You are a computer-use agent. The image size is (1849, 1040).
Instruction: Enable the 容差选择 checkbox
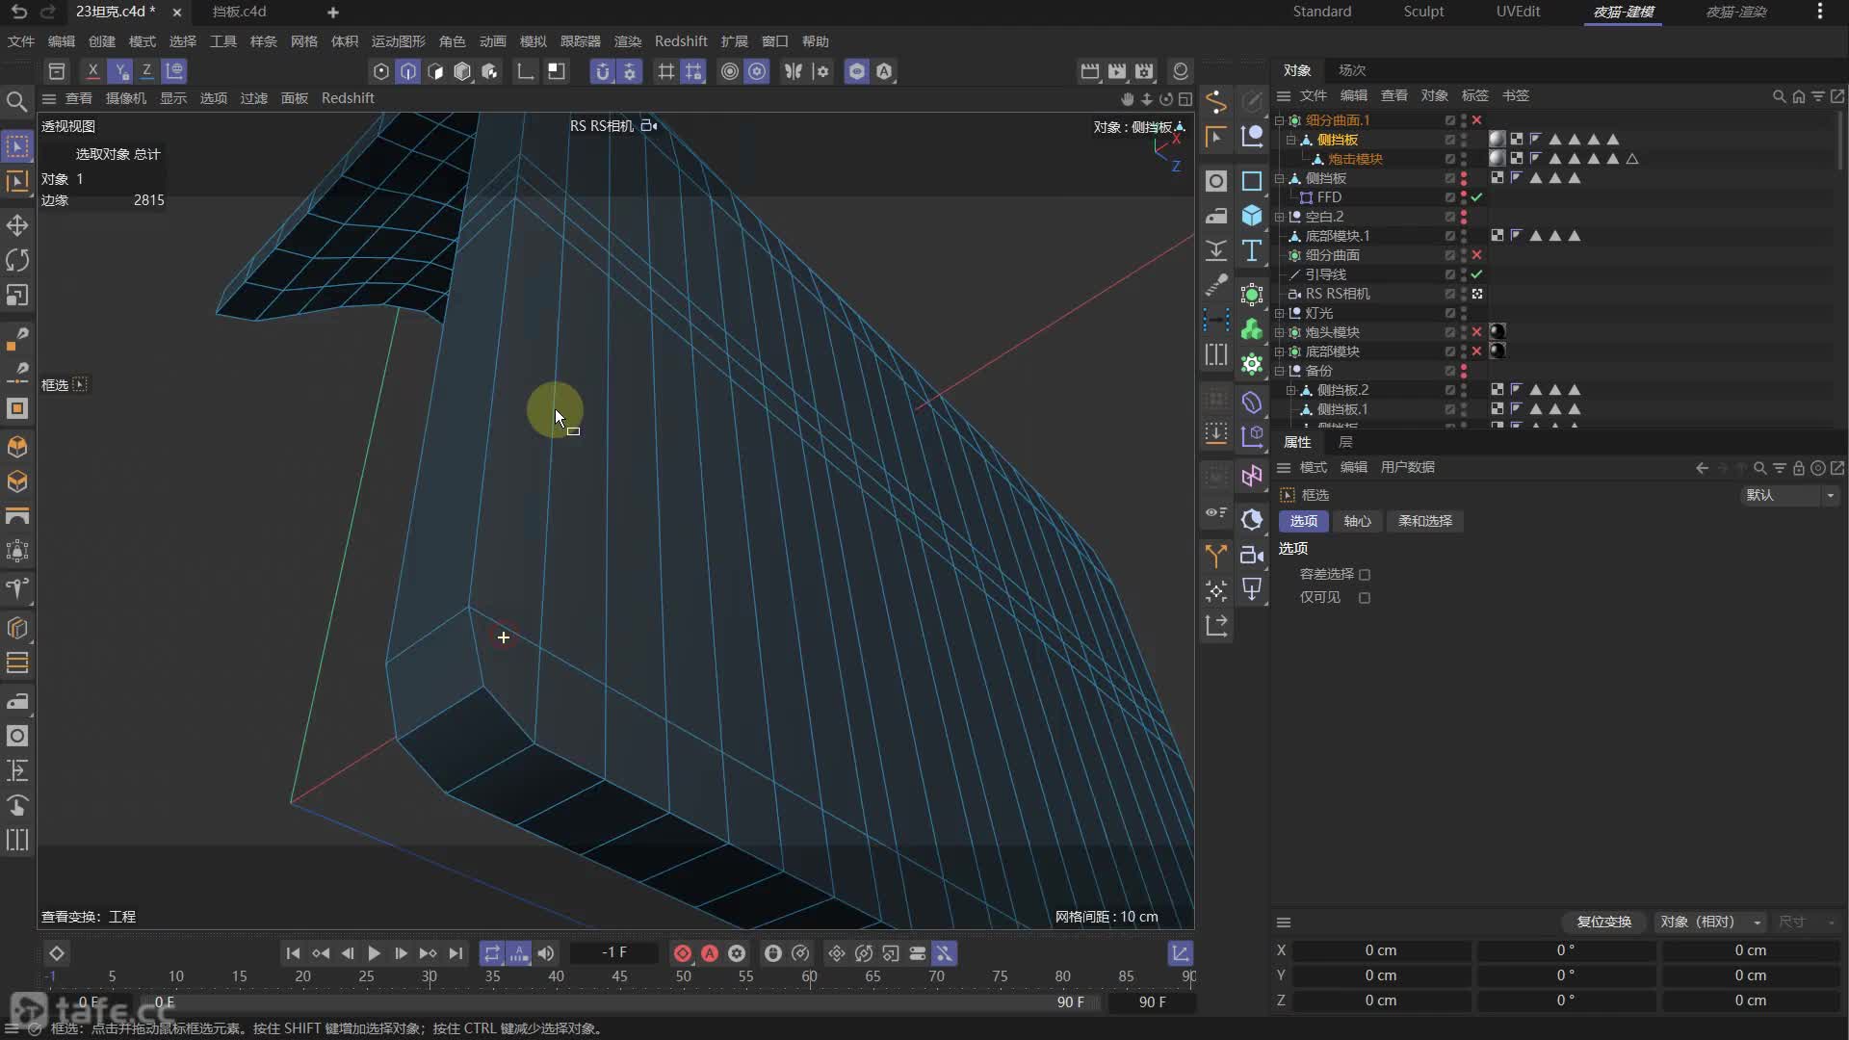[1365, 575]
